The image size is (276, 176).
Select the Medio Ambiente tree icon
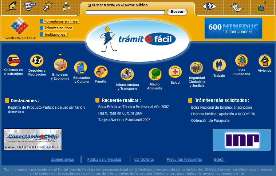tap(155, 75)
